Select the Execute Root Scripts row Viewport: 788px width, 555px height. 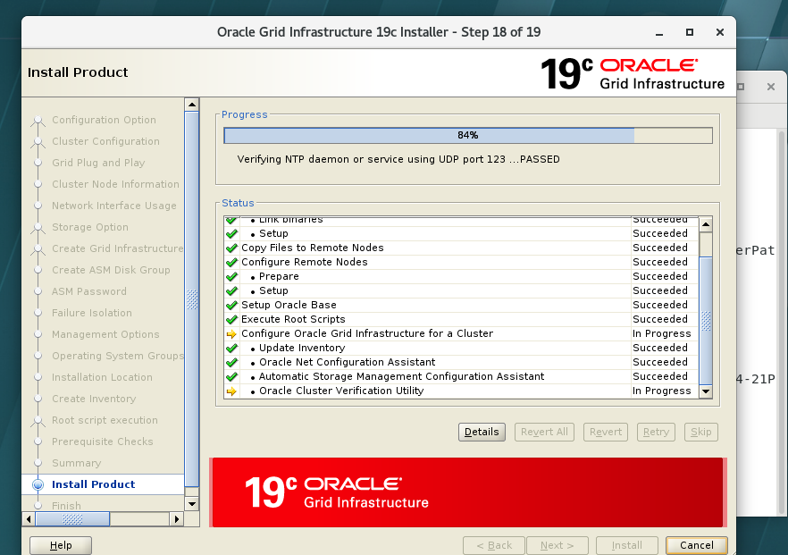point(461,319)
